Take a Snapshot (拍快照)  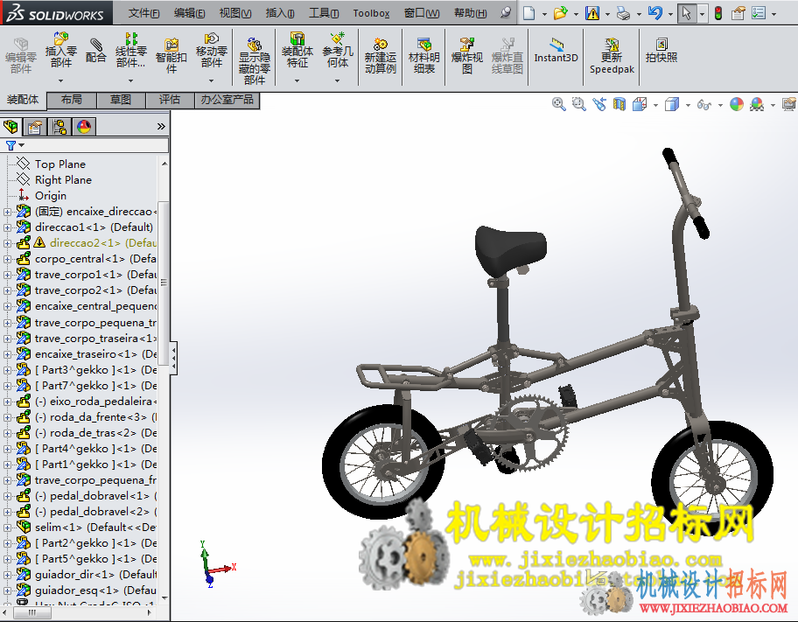[x=661, y=51]
